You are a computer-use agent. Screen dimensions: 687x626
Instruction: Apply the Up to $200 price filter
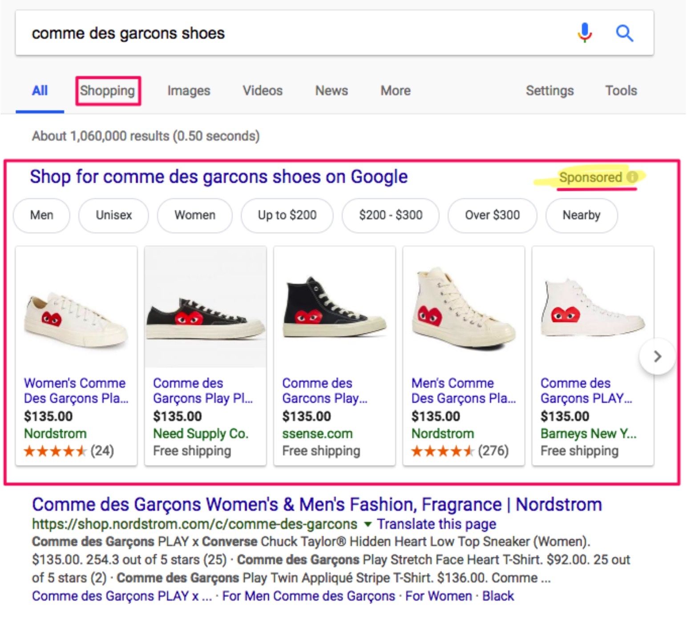287,215
